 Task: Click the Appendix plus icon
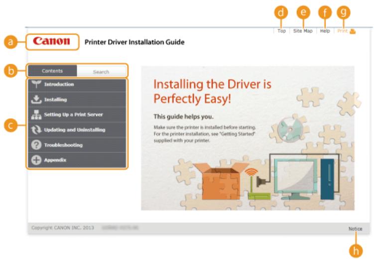(36, 160)
